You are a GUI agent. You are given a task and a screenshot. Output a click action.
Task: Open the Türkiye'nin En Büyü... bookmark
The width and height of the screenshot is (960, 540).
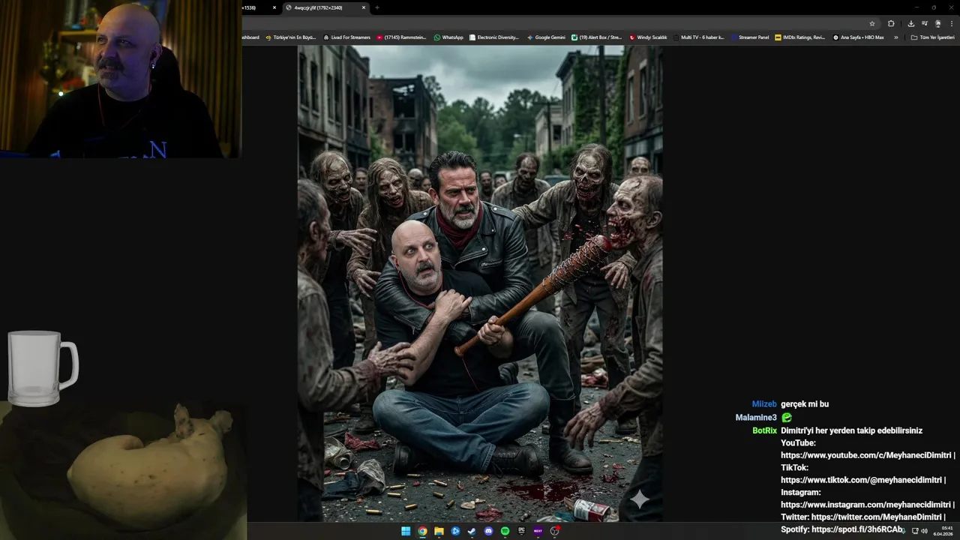[x=291, y=37]
